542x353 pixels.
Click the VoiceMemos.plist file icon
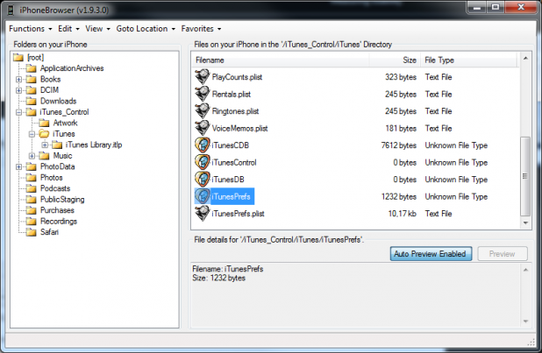(203, 128)
